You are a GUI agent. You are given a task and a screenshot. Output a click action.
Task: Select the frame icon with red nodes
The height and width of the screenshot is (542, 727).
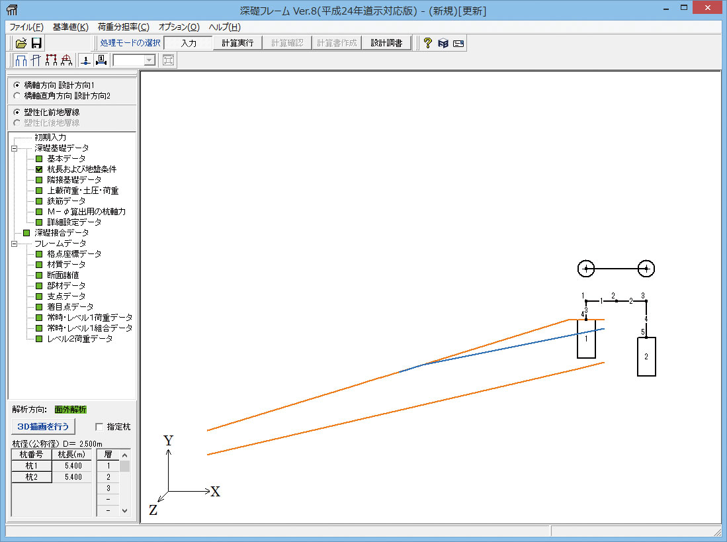(52, 60)
